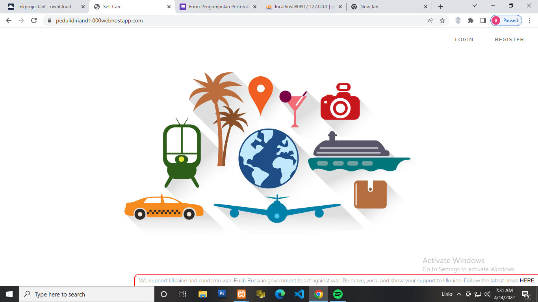Image resolution: width=538 pixels, height=302 pixels.
Task: Share this page from address bar
Action: (430, 20)
